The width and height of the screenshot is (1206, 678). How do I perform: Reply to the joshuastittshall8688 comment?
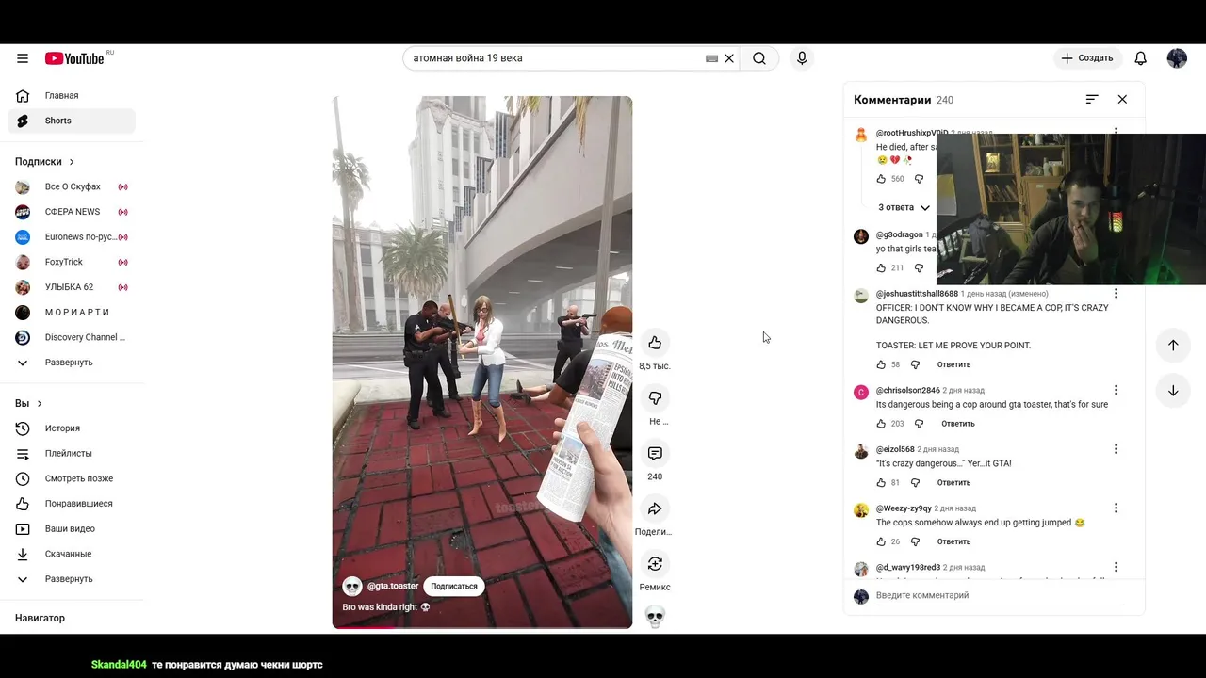point(953,364)
